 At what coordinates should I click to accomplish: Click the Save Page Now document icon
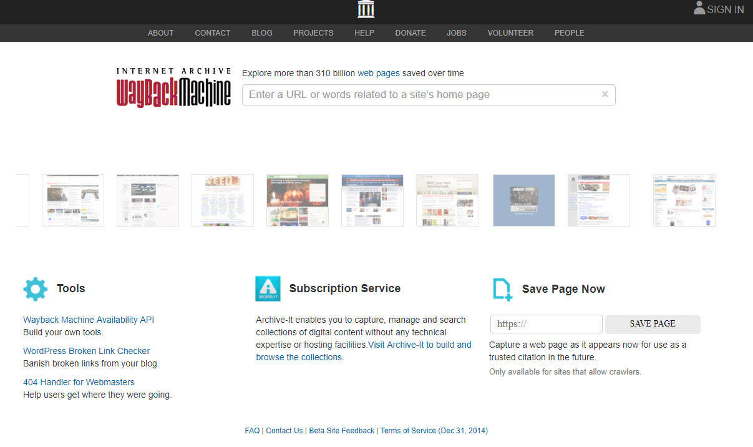pos(502,290)
